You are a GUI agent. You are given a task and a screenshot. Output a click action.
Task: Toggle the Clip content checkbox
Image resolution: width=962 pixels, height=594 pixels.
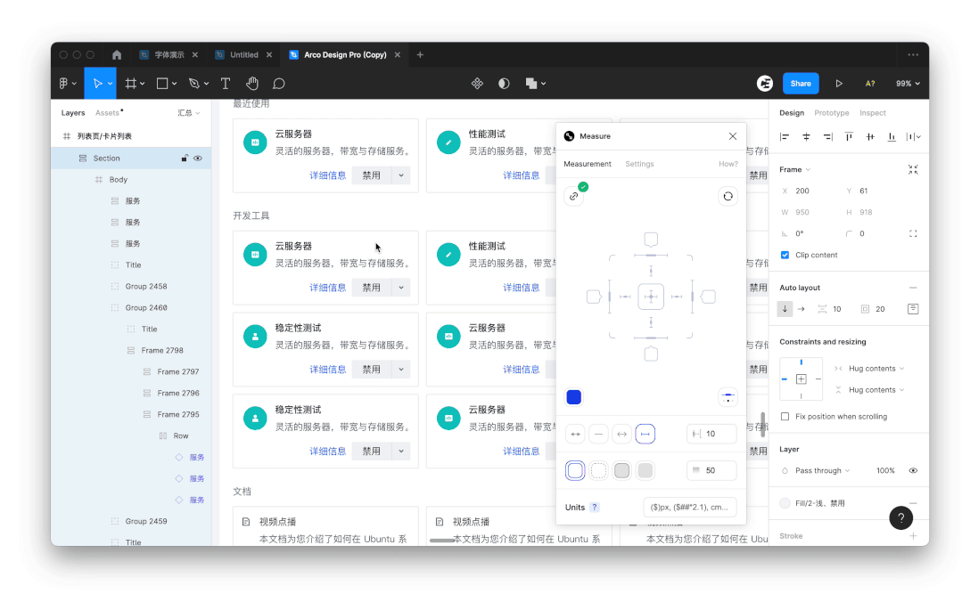[x=785, y=255]
